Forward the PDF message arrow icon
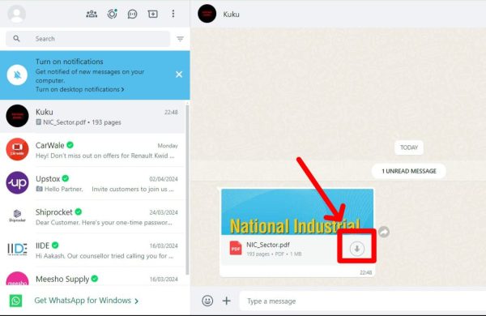486x316 pixels. [384, 232]
